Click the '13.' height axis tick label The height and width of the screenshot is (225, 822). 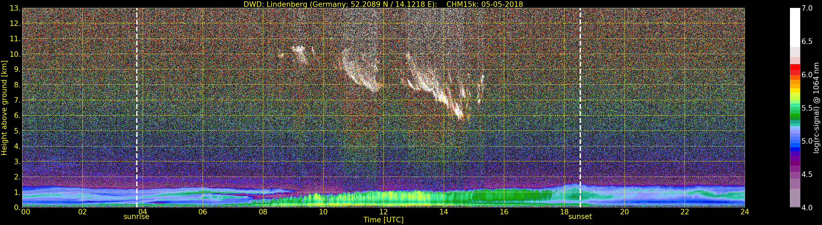tap(15, 8)
